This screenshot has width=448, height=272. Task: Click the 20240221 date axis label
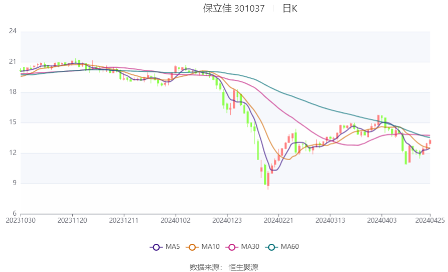pyautogui.click(x=278, y=220)
